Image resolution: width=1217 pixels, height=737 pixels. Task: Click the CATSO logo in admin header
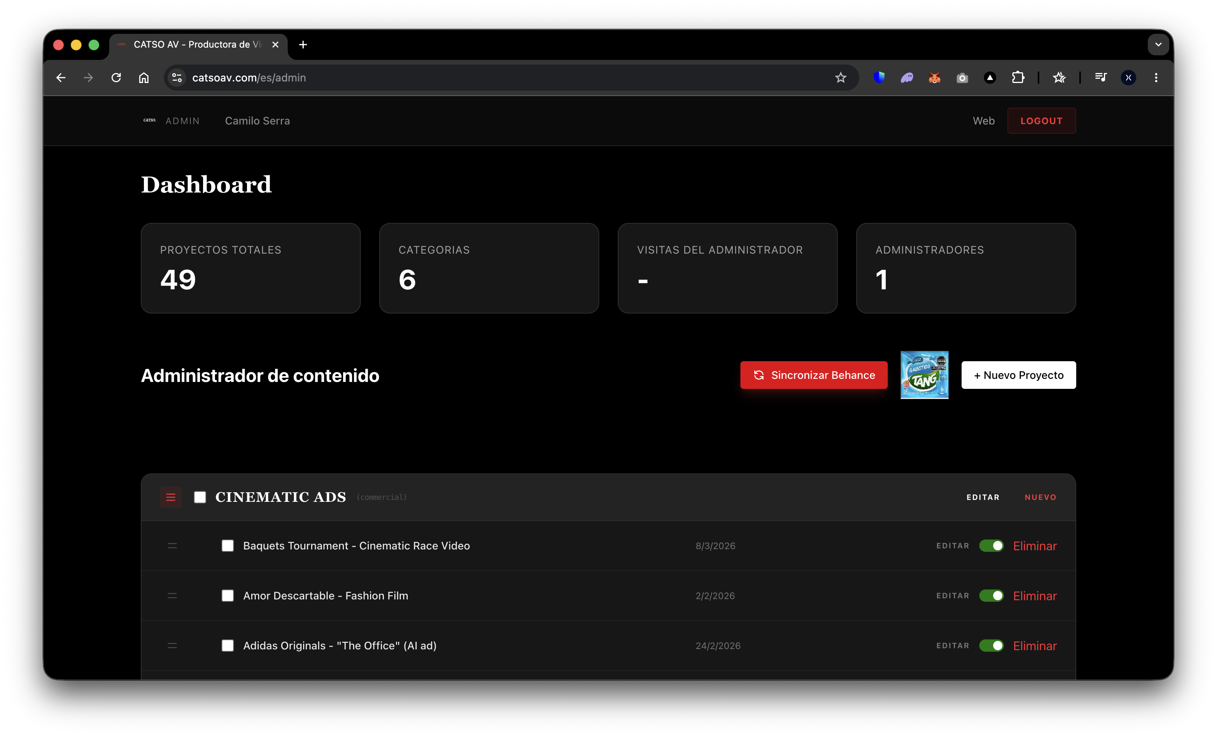pyautogui.click(x=150, y=120)
